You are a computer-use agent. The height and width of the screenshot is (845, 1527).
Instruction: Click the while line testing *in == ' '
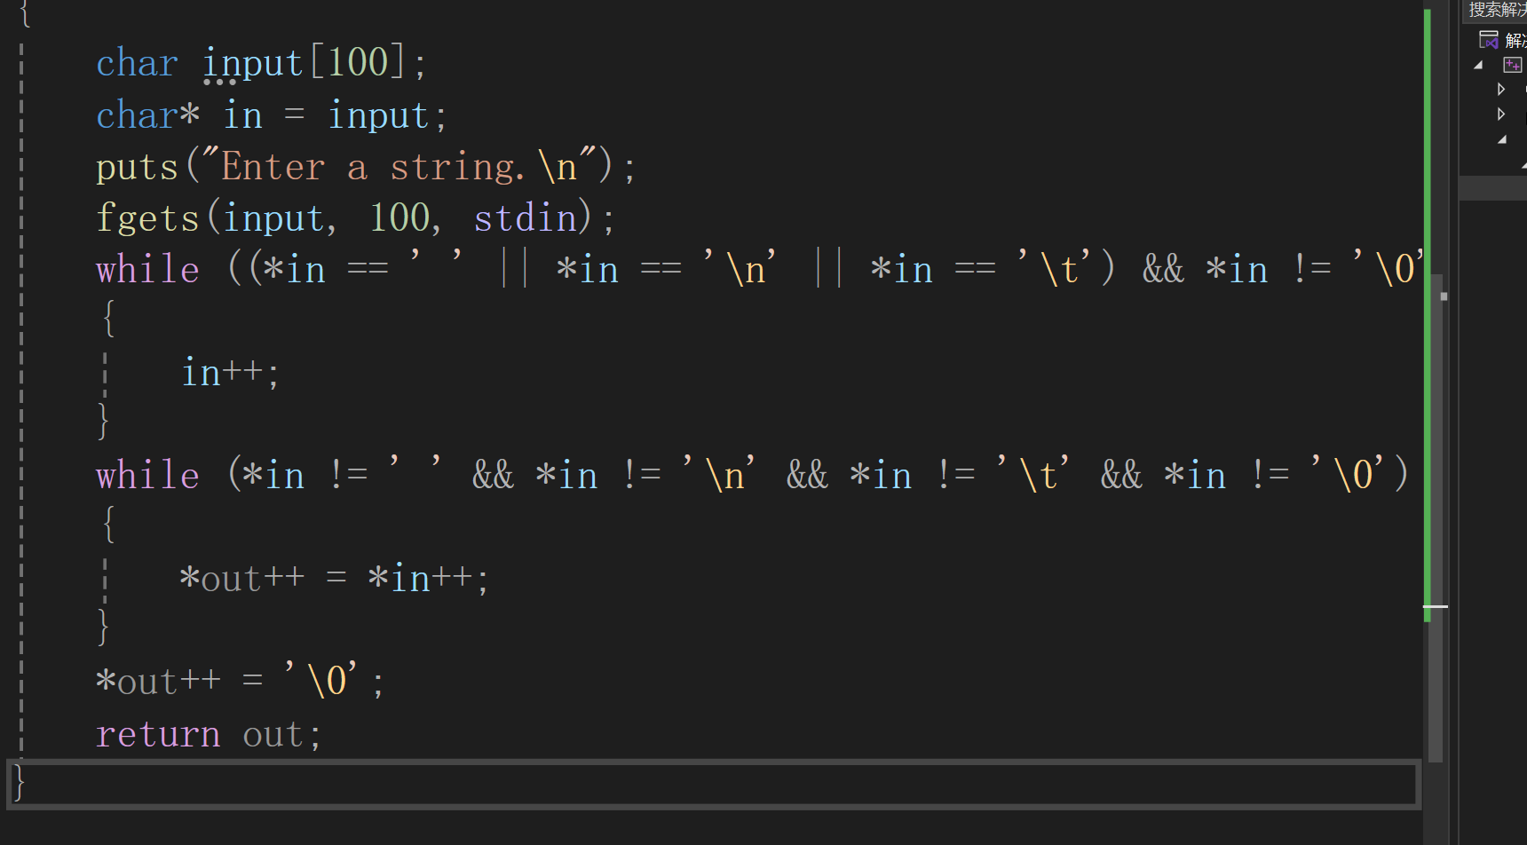pos(760,270)
